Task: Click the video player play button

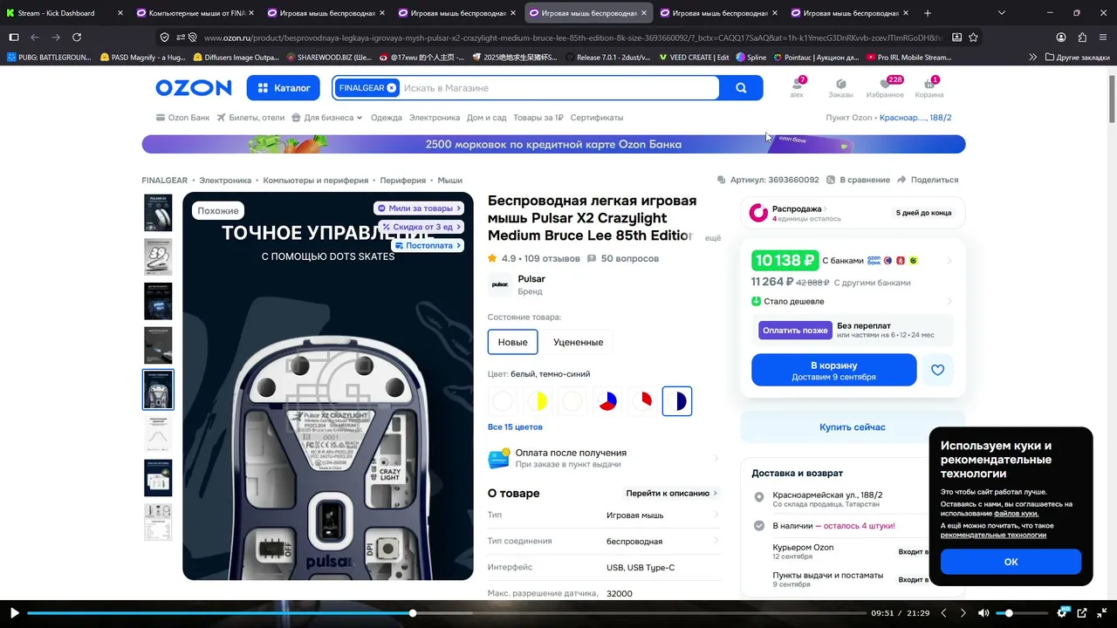Action: [14, 613]
